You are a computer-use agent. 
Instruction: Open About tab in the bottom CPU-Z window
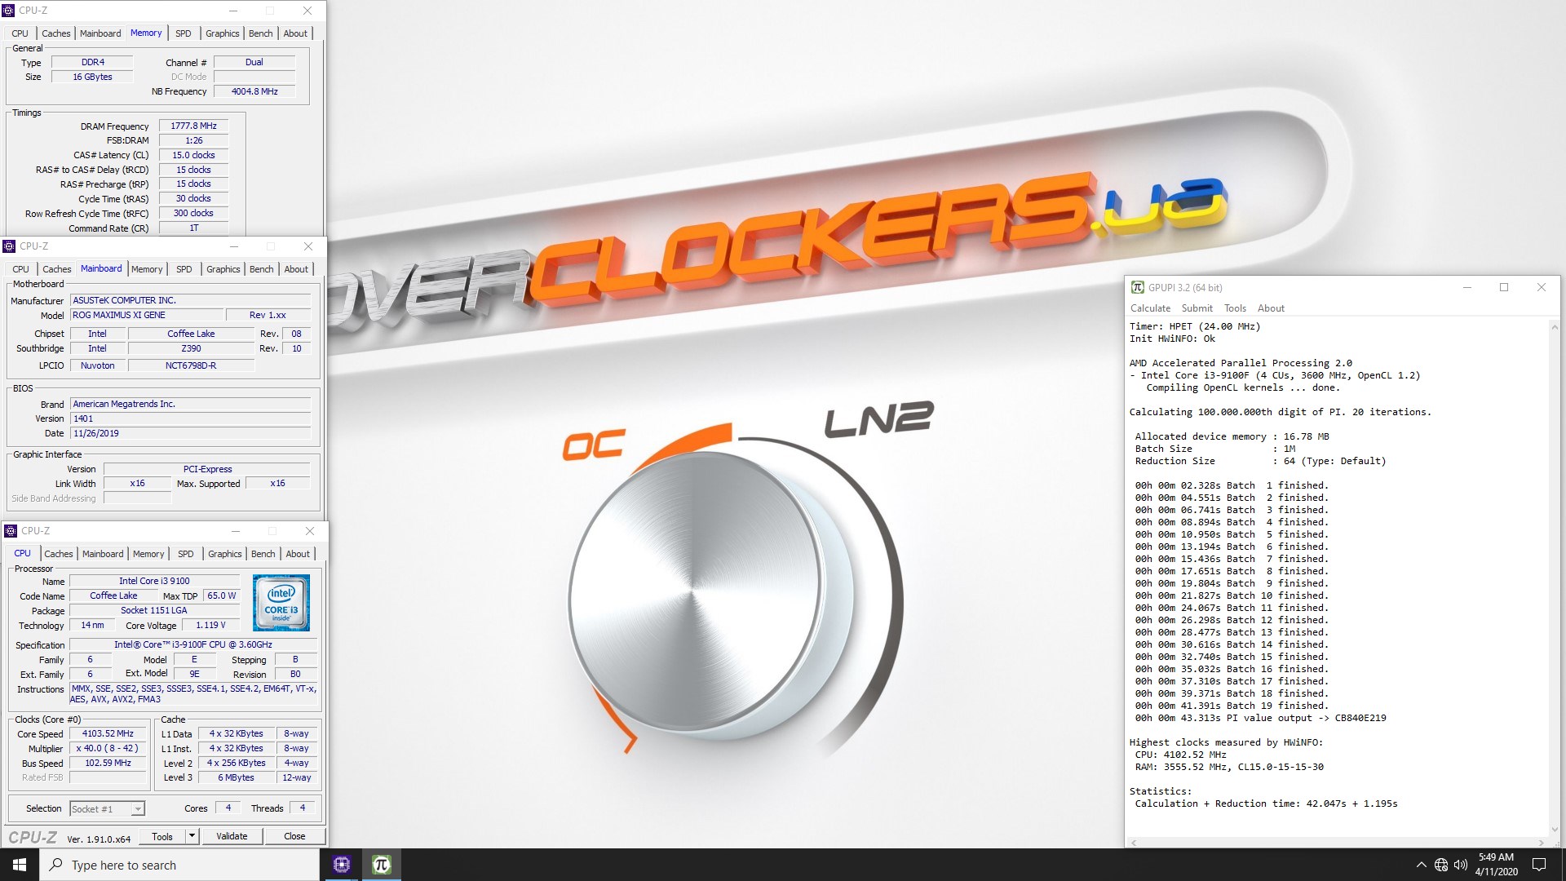pyautogui.click(x=298, y=554)
